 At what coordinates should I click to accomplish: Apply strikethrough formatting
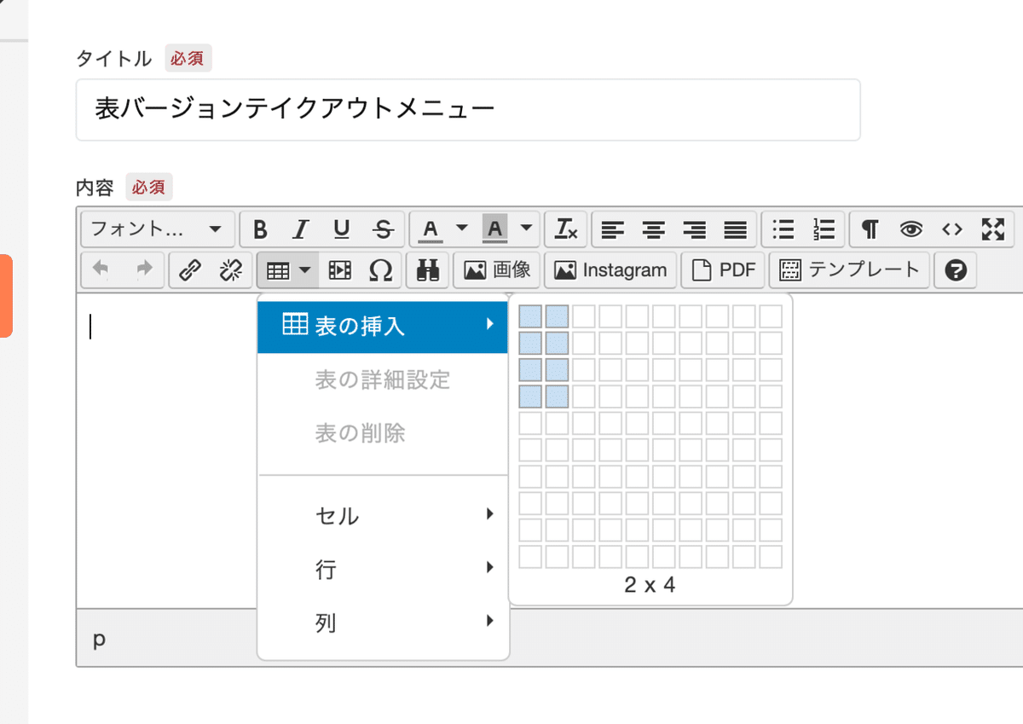[x=383, y=229]
